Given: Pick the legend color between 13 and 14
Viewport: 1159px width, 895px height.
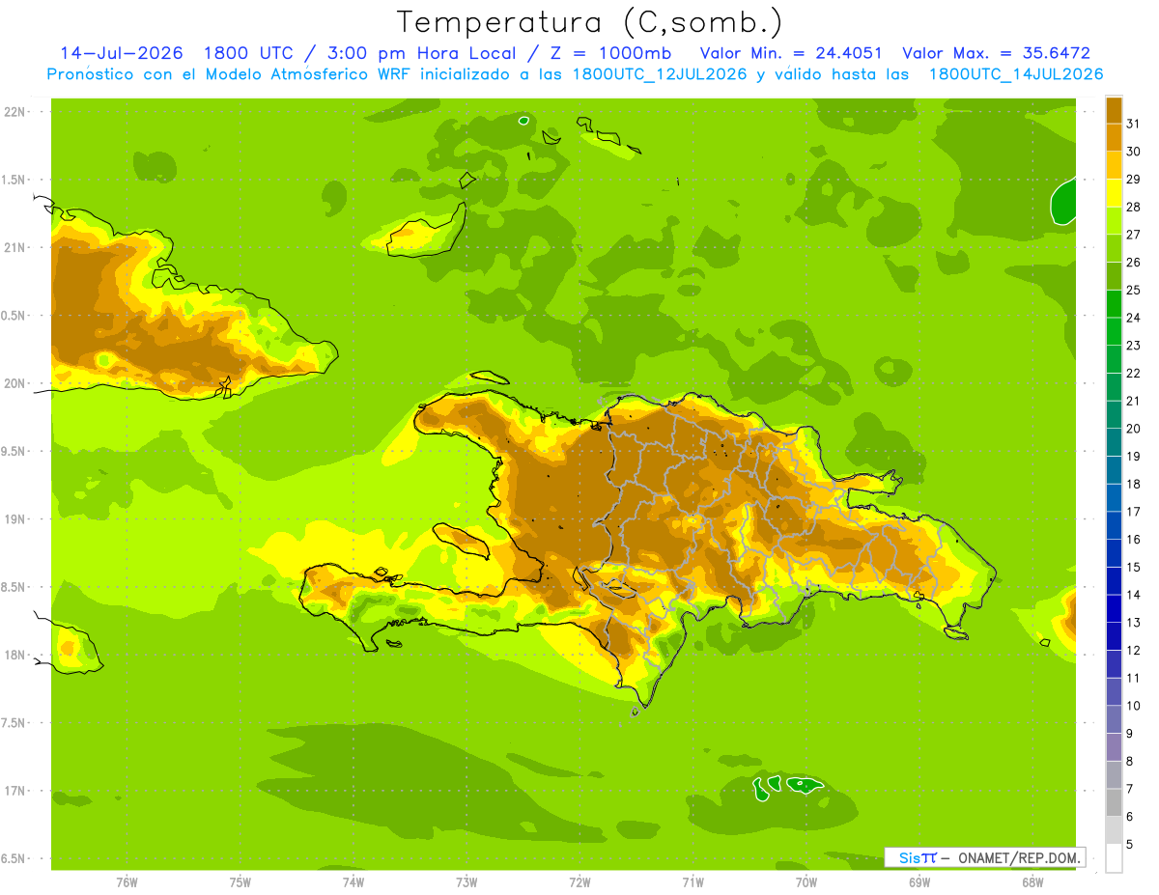Looking at the screenshot, I should point(1114,609).
